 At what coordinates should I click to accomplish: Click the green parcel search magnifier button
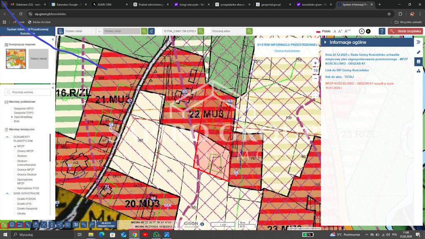pos(200,31)
